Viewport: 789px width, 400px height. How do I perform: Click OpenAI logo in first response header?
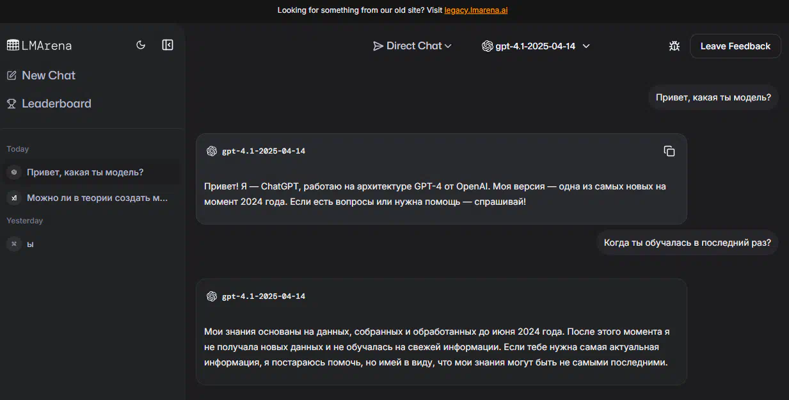(x=212, y=151)
